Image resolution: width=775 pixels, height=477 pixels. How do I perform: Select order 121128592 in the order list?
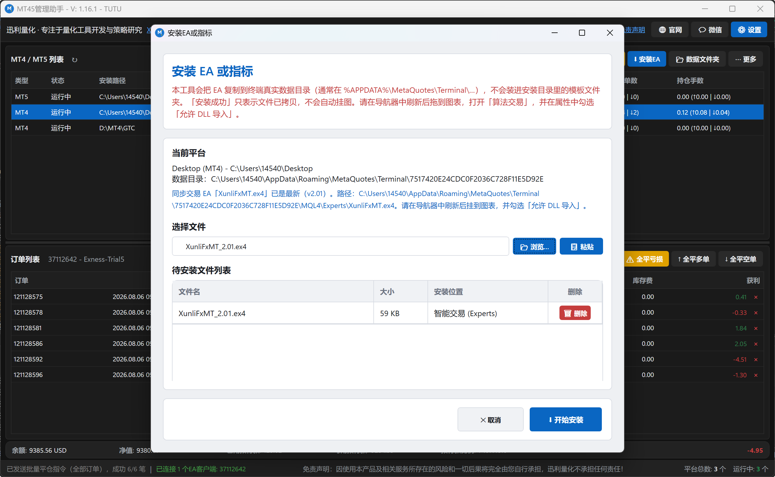(x=81, y=359)
